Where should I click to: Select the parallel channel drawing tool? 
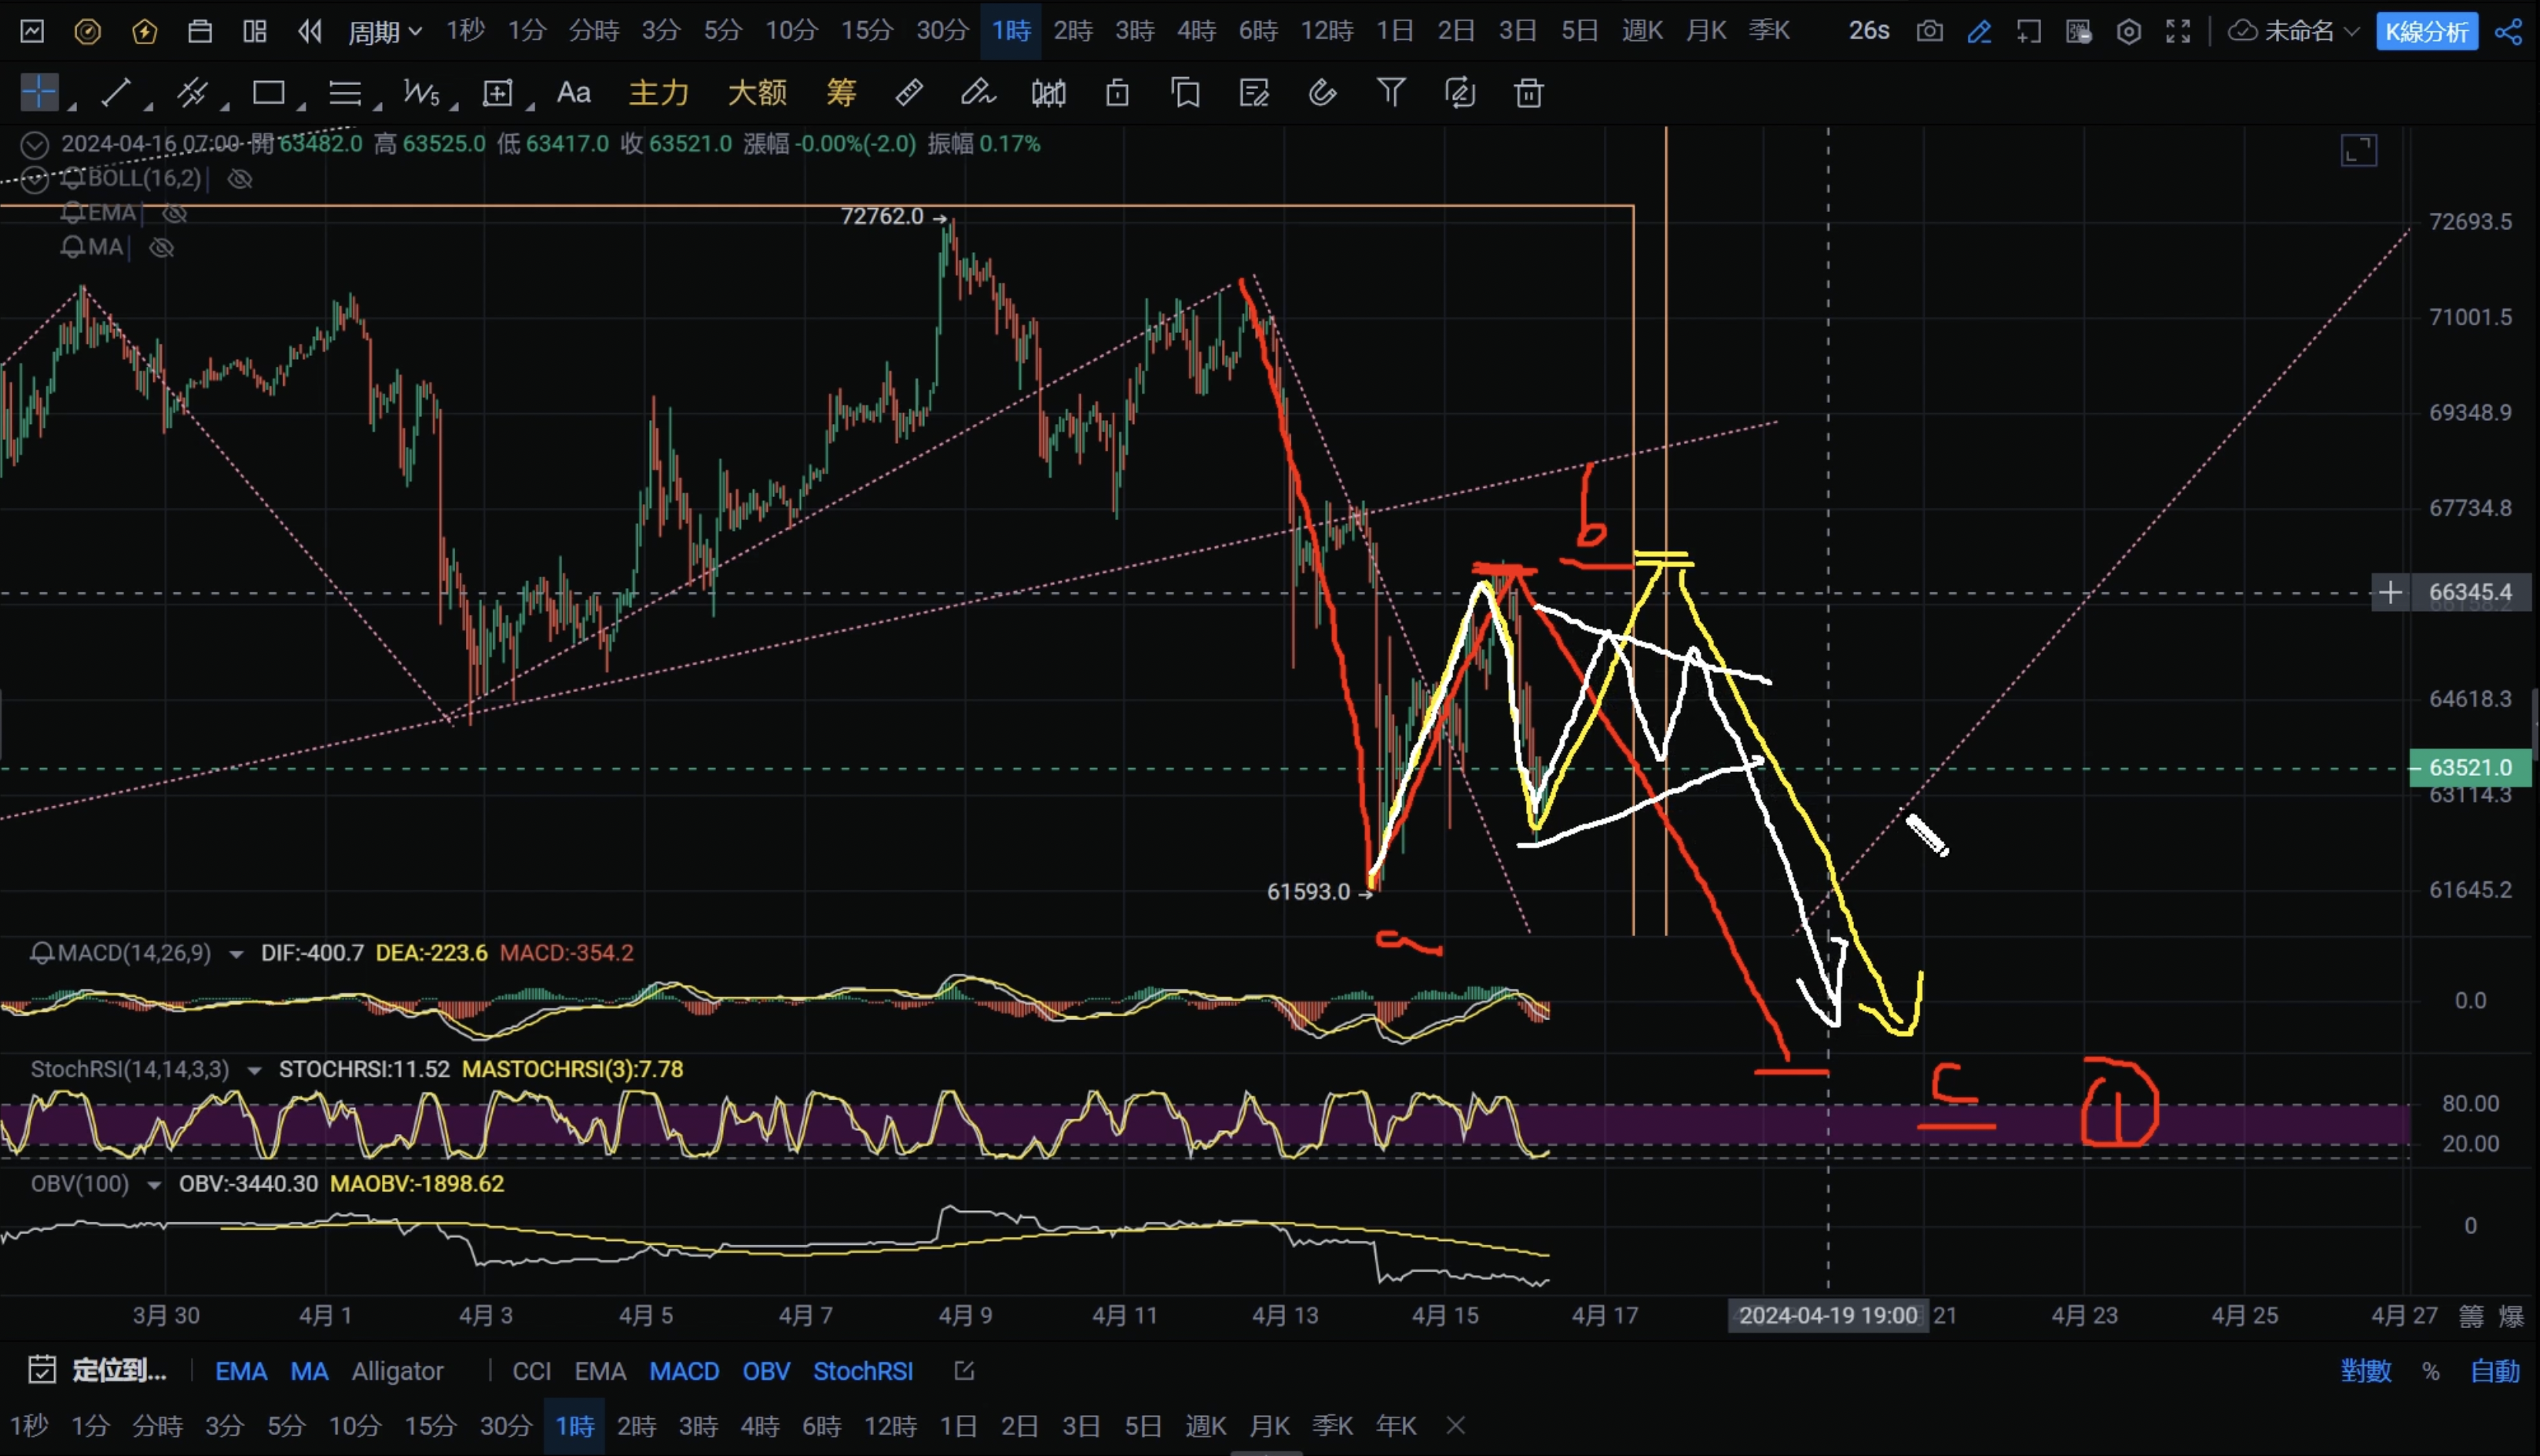pos(192,93)
